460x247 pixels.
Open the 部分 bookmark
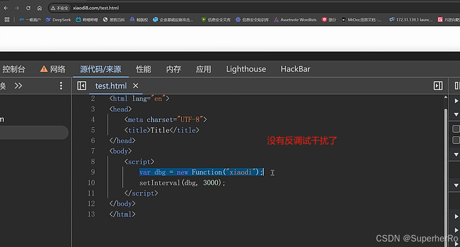pos(329,20)
